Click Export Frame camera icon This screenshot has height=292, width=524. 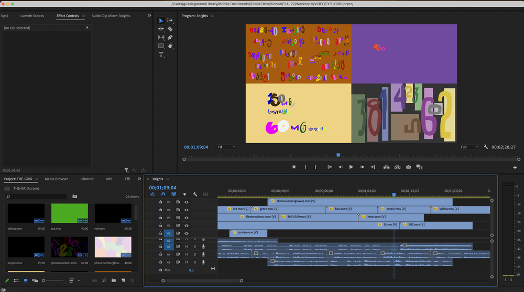(x=408, y=167)
